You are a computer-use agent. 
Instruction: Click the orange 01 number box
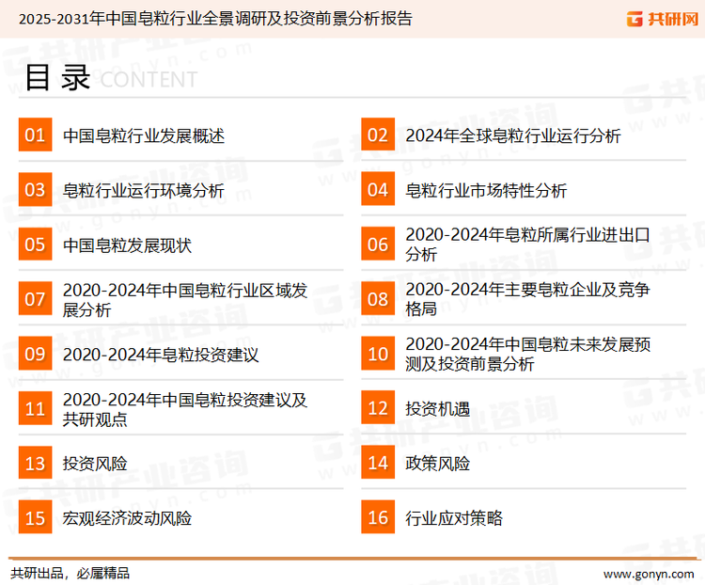35,134
